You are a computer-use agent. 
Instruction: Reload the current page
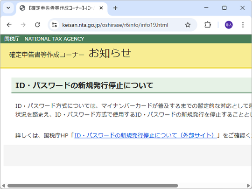[x=37, y=25]
